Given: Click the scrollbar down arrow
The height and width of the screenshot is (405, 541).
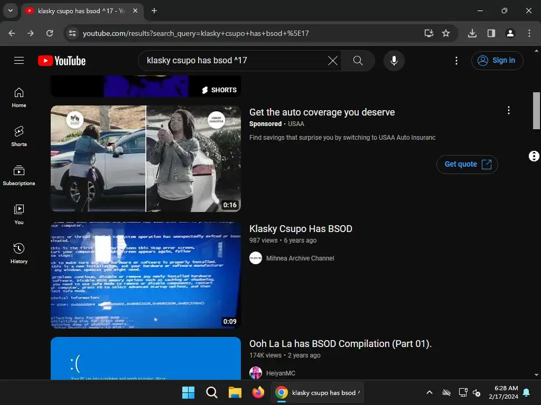Looking at the screenshot, I should [536, 375].
